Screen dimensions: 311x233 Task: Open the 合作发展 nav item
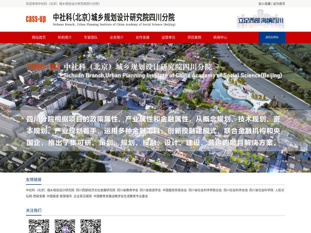[x=143, y=38]
